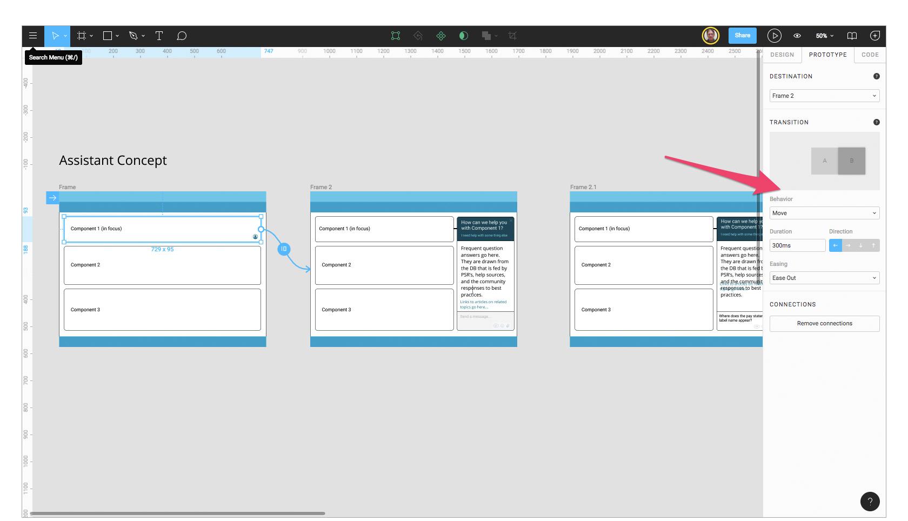908x521 pixels.
Task: Open the team library book icon
Action: pyautogui.click(x=852, y=36)
